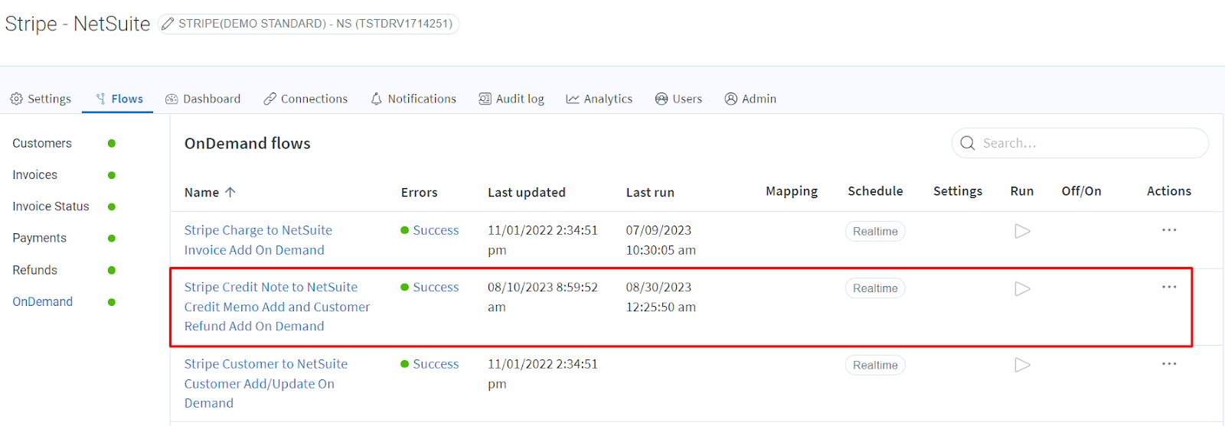
Task: Click the Last updated column header
Action: [527, 192]
